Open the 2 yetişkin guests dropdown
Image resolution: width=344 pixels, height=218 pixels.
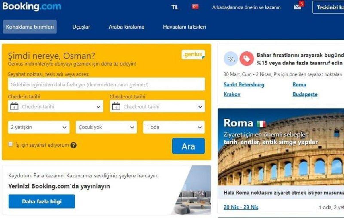click(39, 127)
